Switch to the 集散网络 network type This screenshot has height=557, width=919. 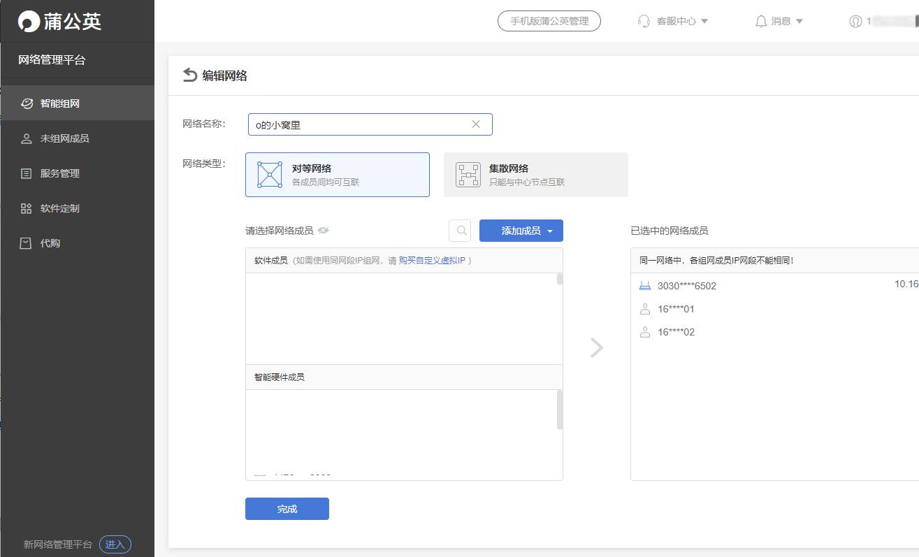point(536,174)
